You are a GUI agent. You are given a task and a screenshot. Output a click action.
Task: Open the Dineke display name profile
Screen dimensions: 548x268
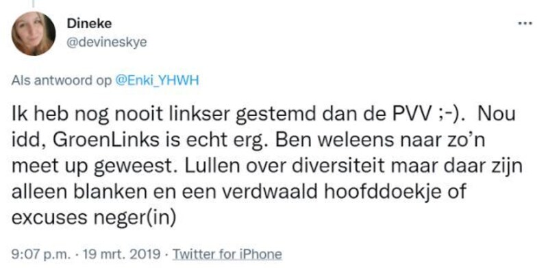(x=89, y=24)
